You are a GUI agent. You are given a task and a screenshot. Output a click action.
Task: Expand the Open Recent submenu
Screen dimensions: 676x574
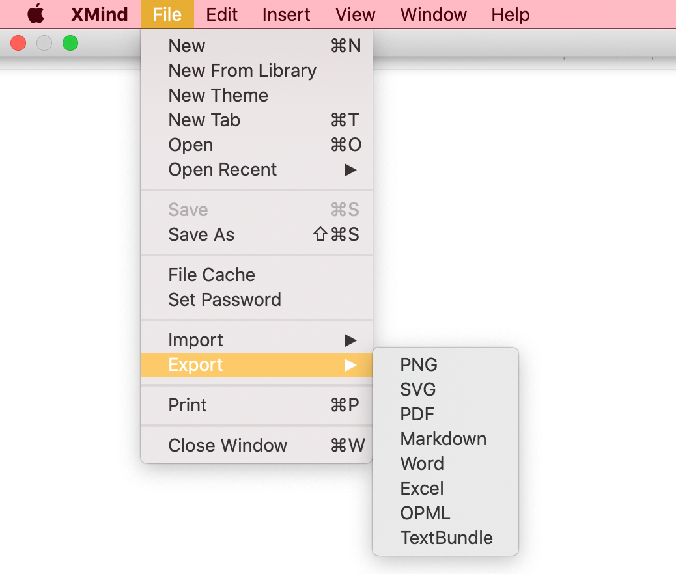click(x=257, y=170)
